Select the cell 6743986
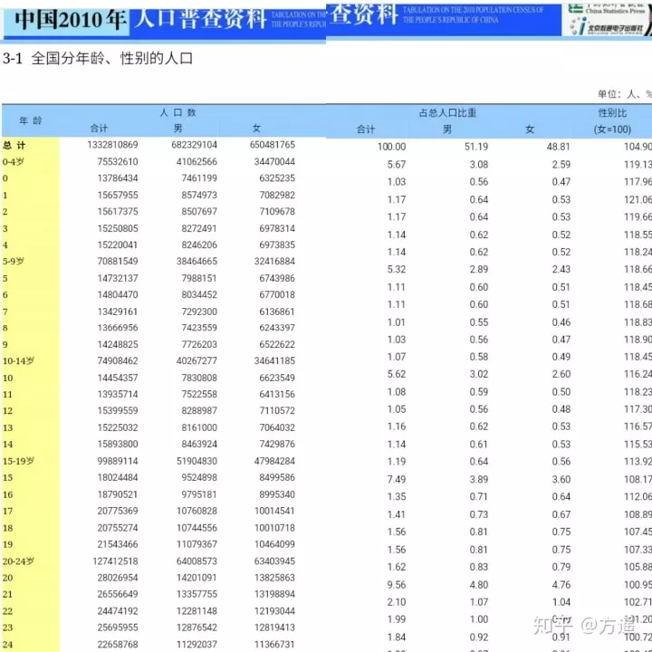 tap(277, 278)
